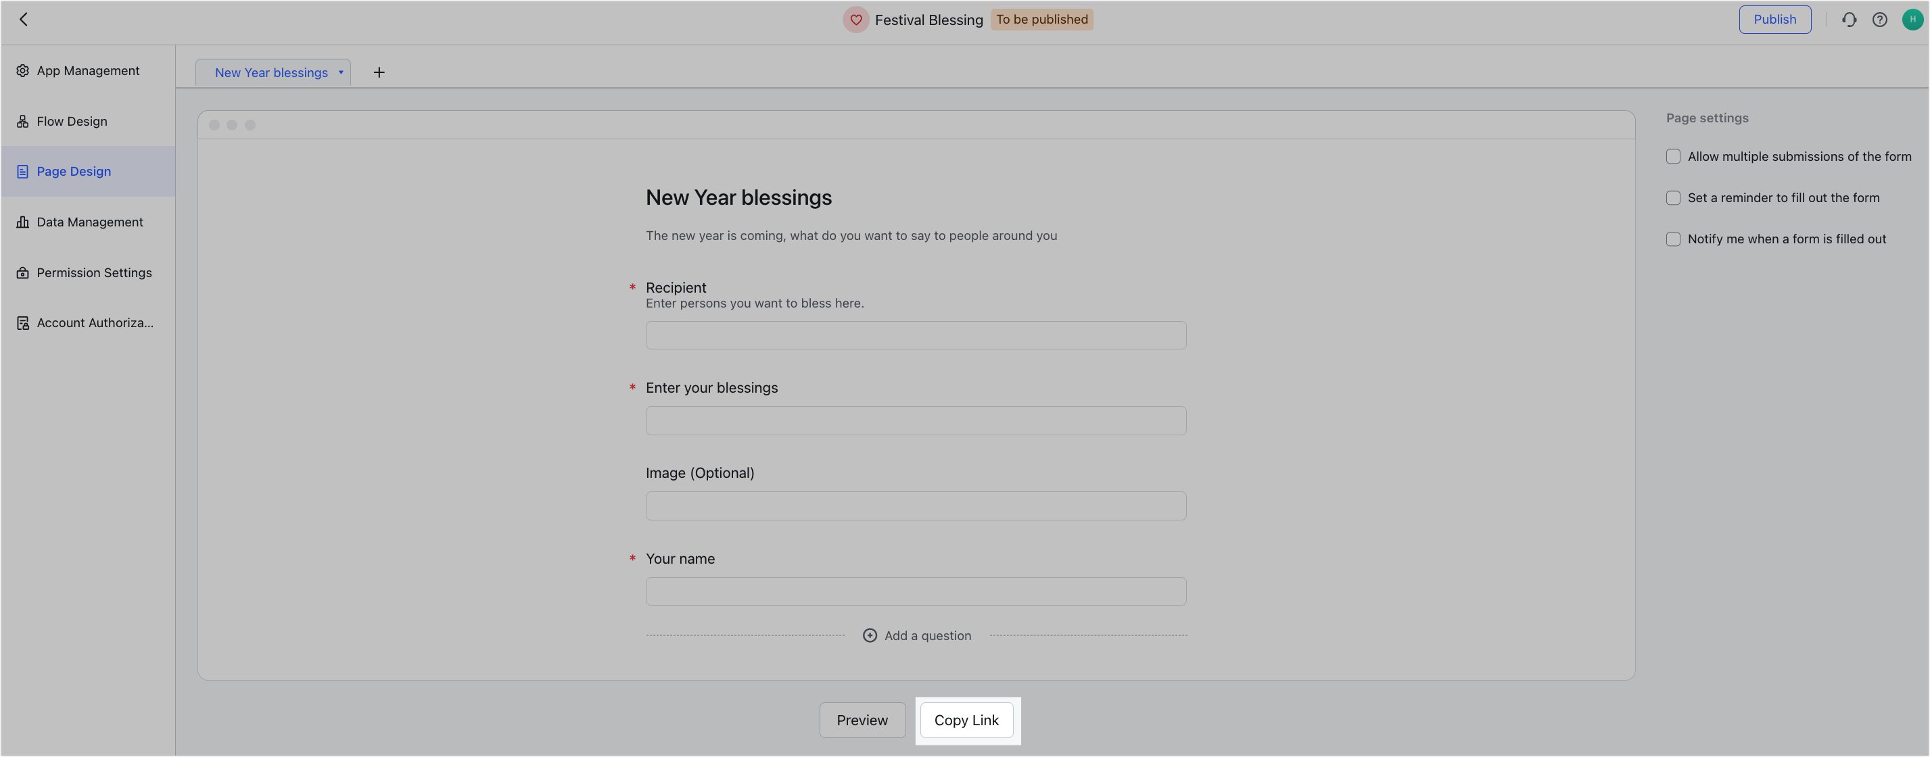Image resolution: width=1930 pixels, height=757 pixels.
Task: Click the Recipient input field
Action: 916,335
